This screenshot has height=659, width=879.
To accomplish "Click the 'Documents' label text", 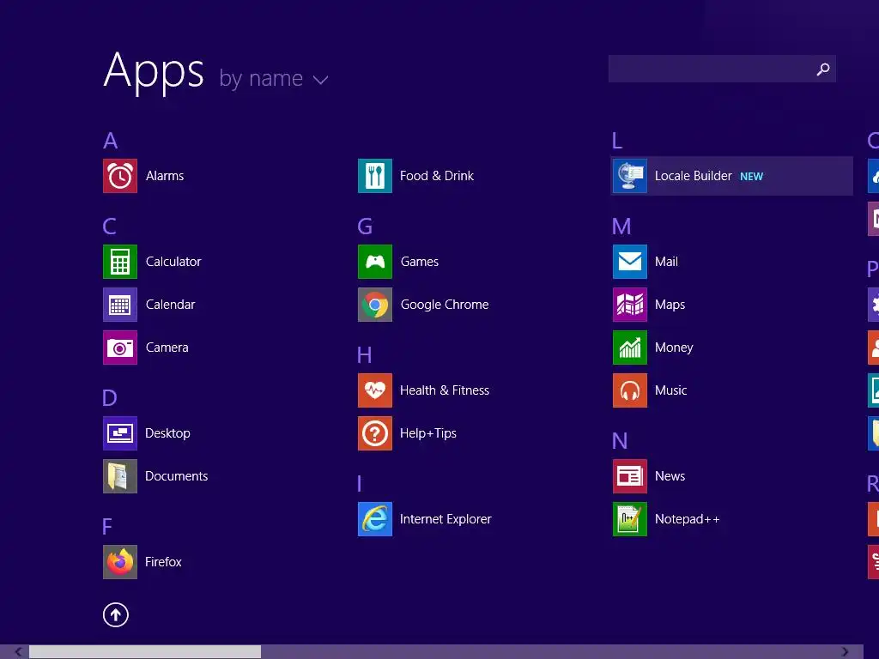I will pos(177,476).
